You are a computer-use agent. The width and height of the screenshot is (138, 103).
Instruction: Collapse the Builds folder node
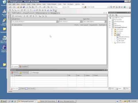coord(112,35)
